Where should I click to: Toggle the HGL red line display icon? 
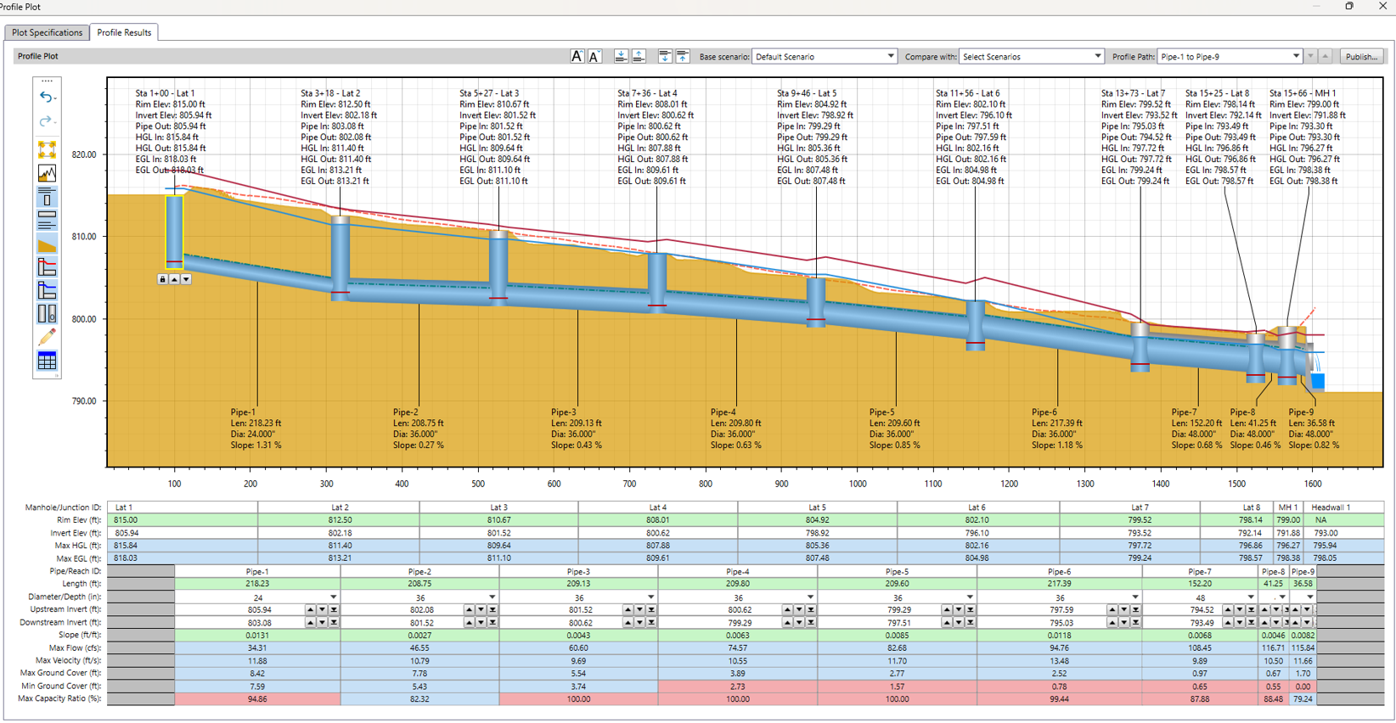point(47,267)
